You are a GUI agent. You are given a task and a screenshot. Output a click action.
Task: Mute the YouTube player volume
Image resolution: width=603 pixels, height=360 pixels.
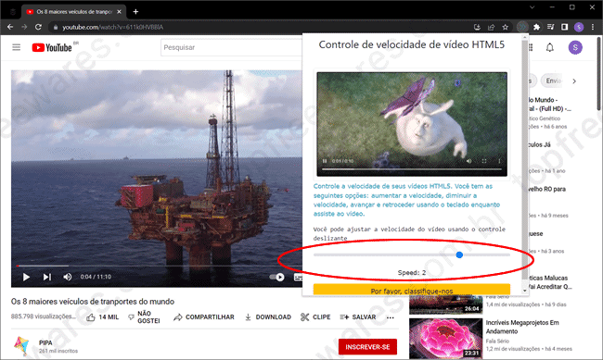[68, 277]
